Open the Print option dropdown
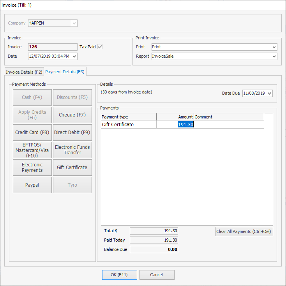The width and height of the screenshot is (286, 286). point(274,47)
